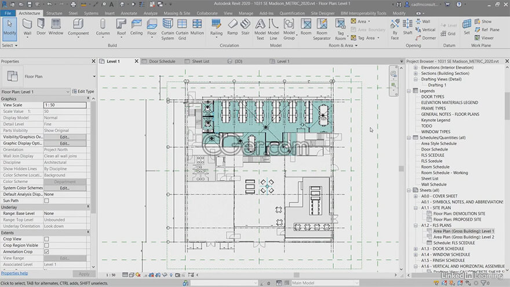The image size is (510, 287).
Task: Toggle the Sun Path checkbox
Action: (x=46, y=201)
